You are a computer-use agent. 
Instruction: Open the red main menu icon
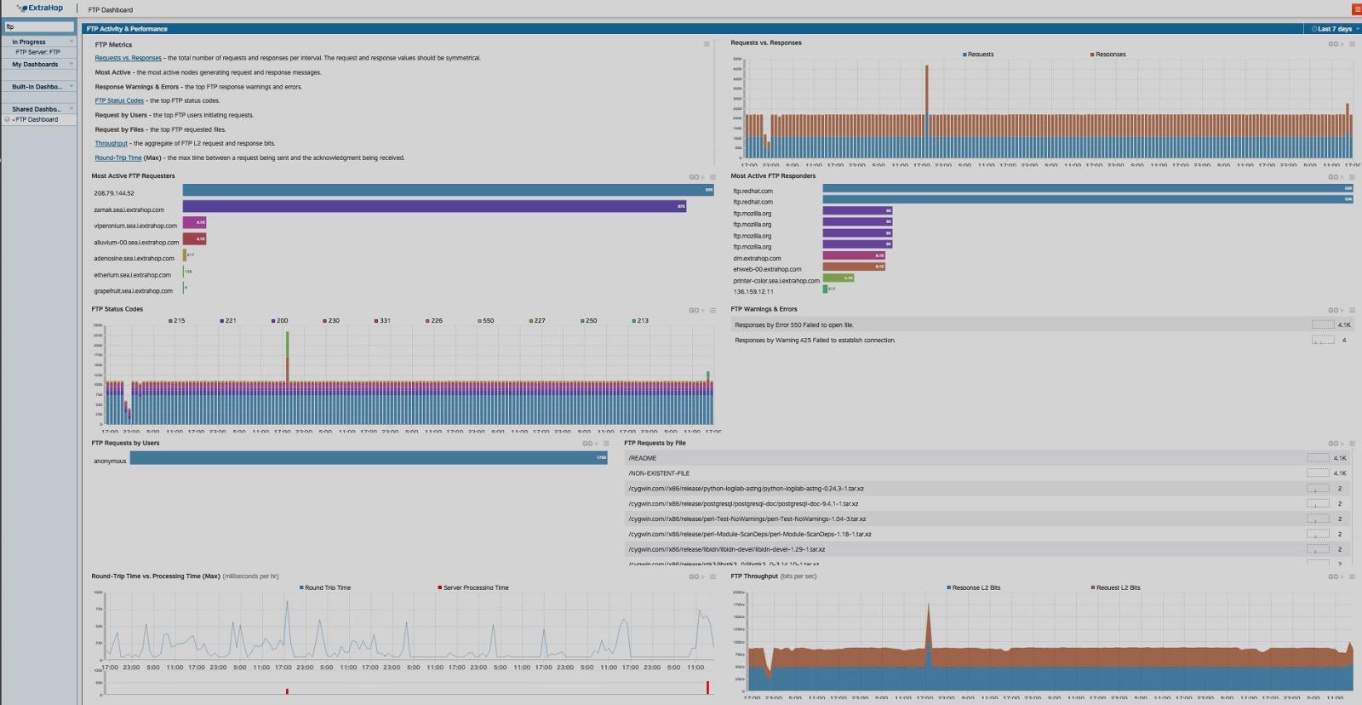[1357, 9]
